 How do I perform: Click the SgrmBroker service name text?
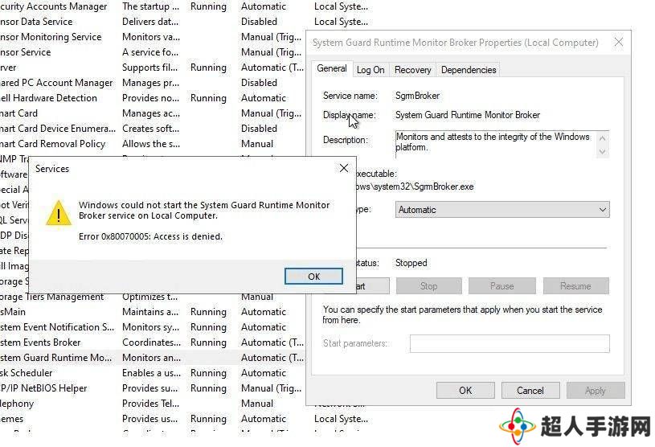coord(417,96)
